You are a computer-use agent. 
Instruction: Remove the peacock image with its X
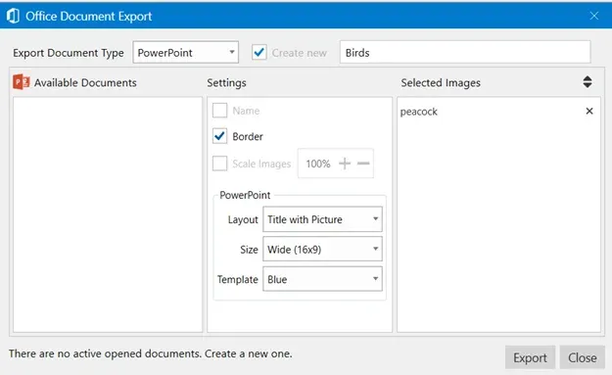[x=589, y=112]
